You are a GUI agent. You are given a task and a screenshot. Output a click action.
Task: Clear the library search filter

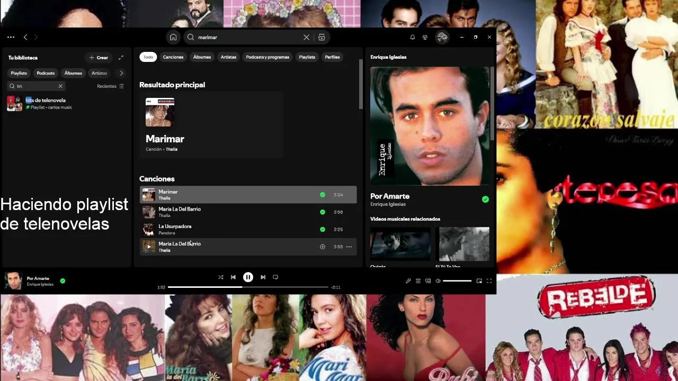pos(60,86)
